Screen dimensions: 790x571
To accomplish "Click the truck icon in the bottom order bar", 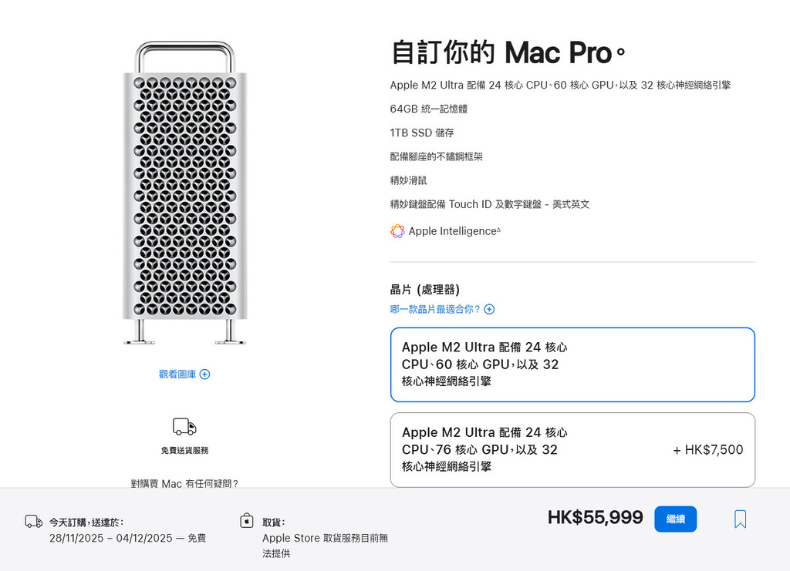I will click(x=32, y=522).
